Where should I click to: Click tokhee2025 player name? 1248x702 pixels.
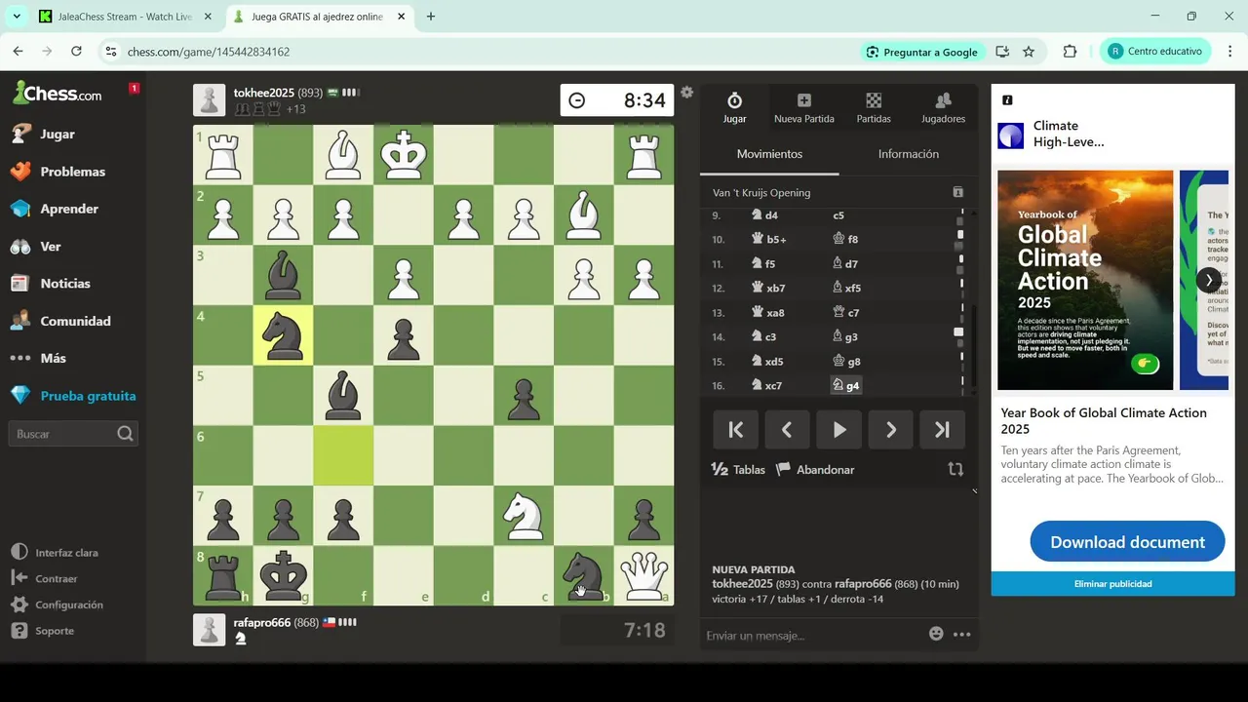[x=263, y=93]
